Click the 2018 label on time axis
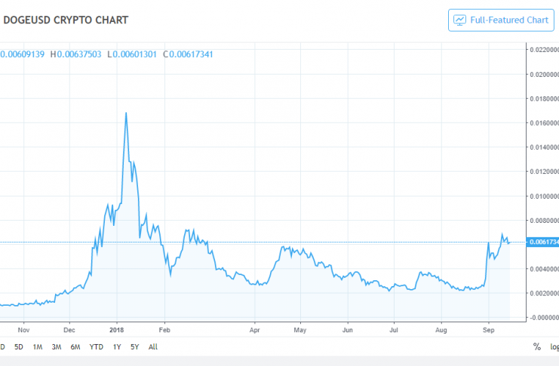Viewport: 559px width, 366px height. 117,330
